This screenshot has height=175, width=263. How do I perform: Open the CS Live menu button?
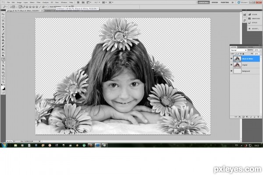point(242,2)
